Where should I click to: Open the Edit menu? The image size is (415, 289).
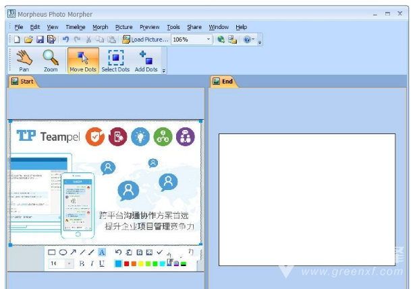pyautogui.click(x=34, y=27)
